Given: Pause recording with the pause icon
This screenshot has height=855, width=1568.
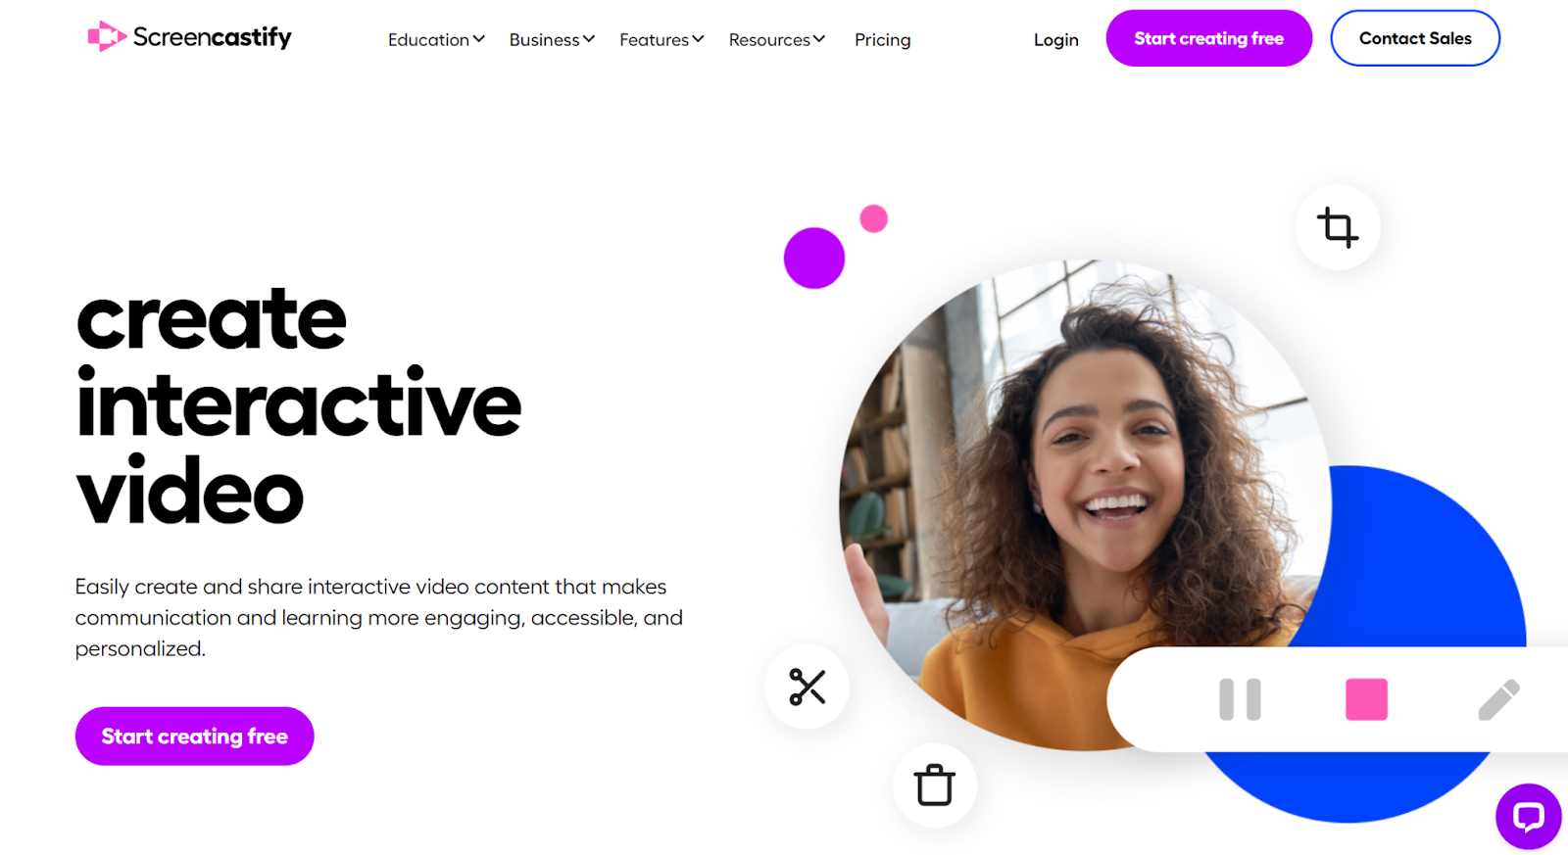Looking at the screenshot, I should [x=1240, y=699].
